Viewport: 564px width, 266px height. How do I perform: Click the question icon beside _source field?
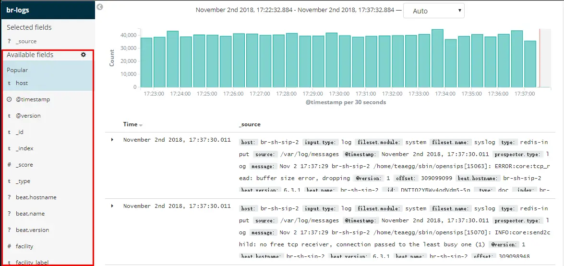[x=9, y=41]
